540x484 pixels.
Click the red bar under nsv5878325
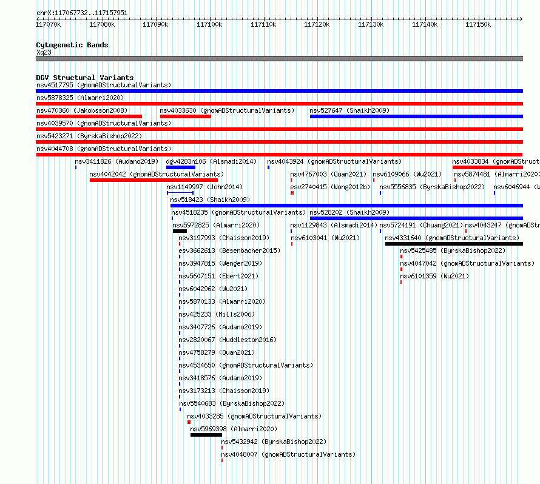tap(279, 104)
